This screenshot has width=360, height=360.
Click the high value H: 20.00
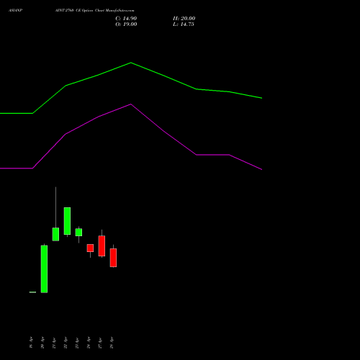point(184,19)
